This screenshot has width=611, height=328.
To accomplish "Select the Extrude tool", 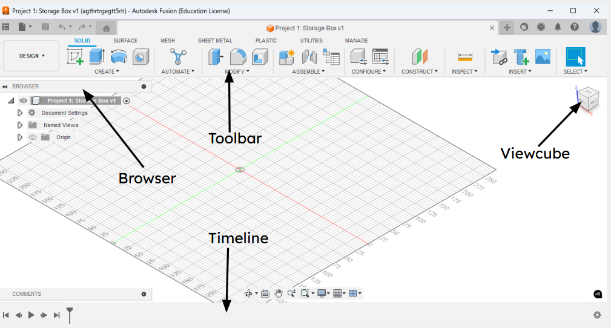I will 97,57.
